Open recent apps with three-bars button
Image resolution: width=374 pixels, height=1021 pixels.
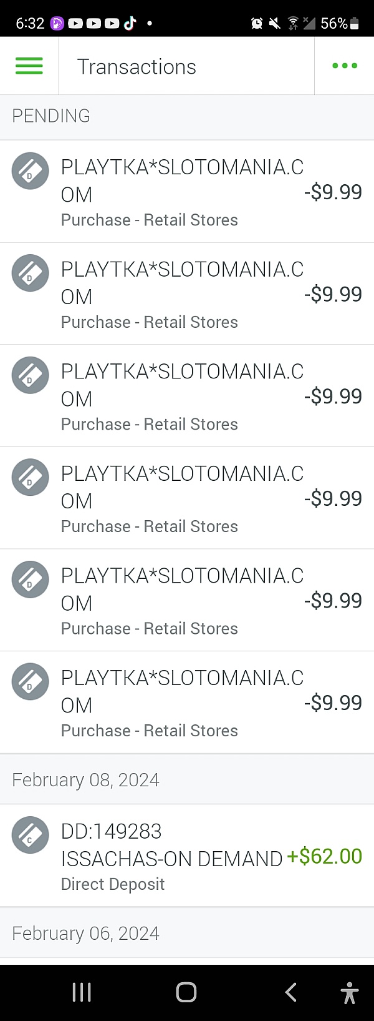point(82,992)
